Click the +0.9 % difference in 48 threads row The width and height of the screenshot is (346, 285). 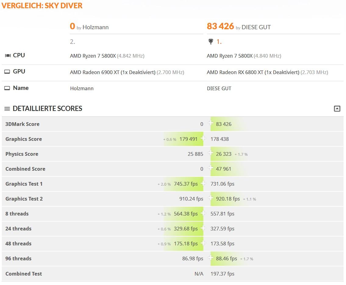(164, 244)
